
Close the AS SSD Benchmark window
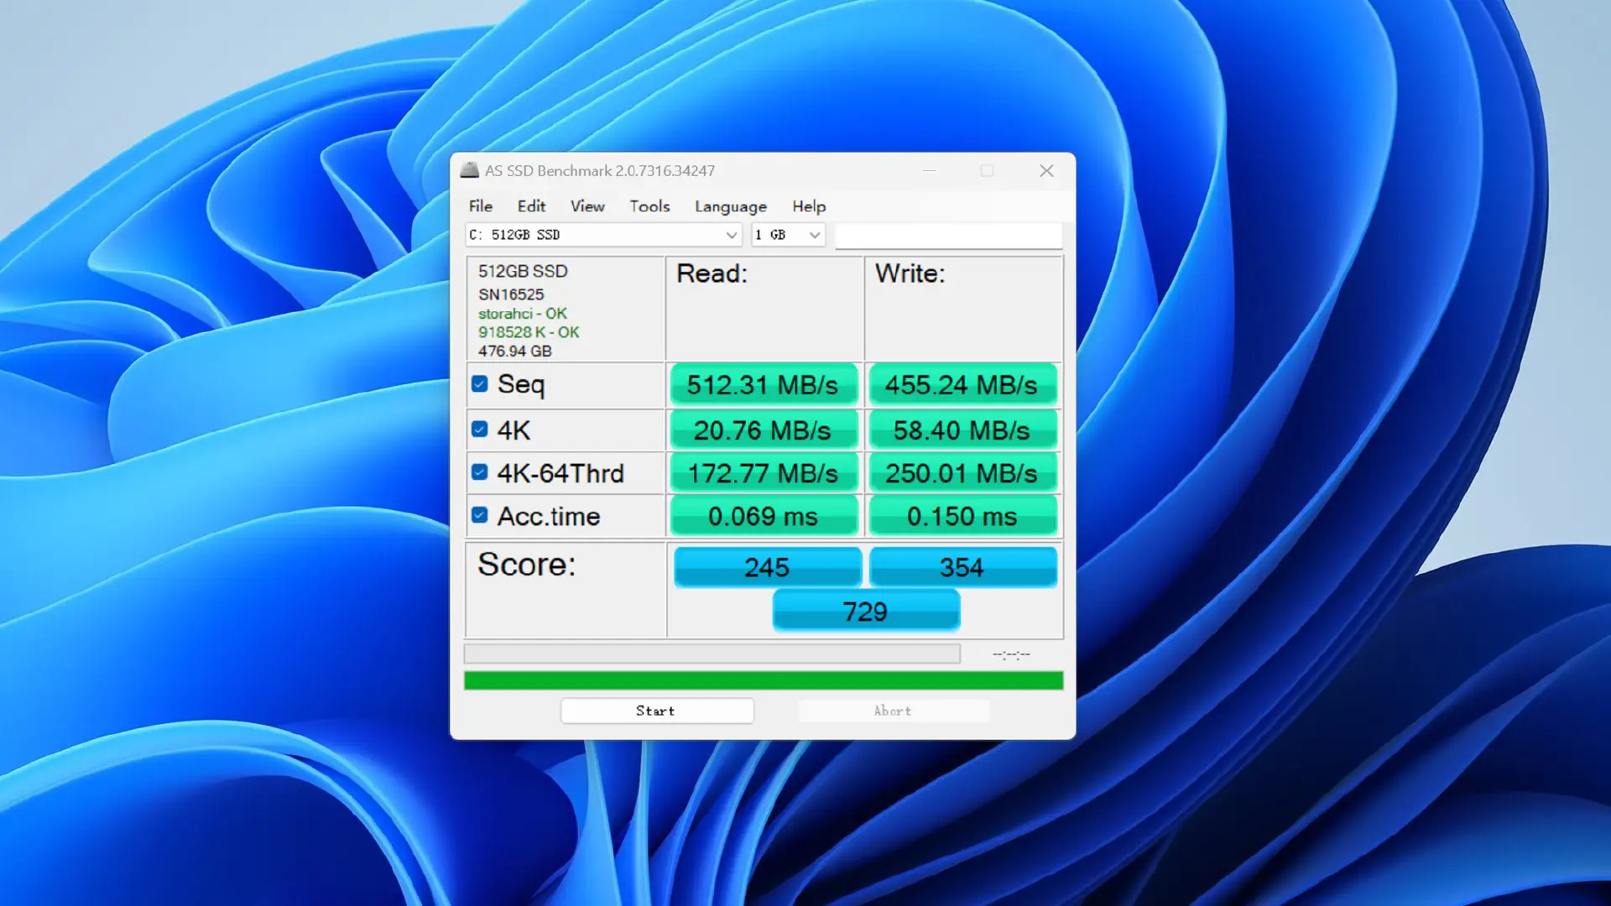[x=1046, y=171]
